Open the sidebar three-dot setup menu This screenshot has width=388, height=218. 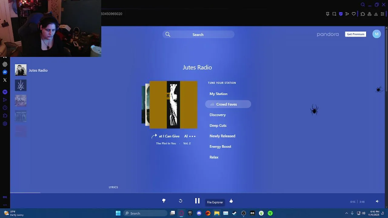tap(5, 205)
